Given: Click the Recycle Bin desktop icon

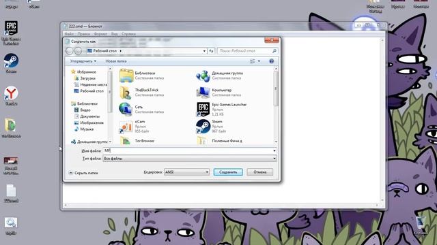Looking at the screenshot, I should click(421, 225).
